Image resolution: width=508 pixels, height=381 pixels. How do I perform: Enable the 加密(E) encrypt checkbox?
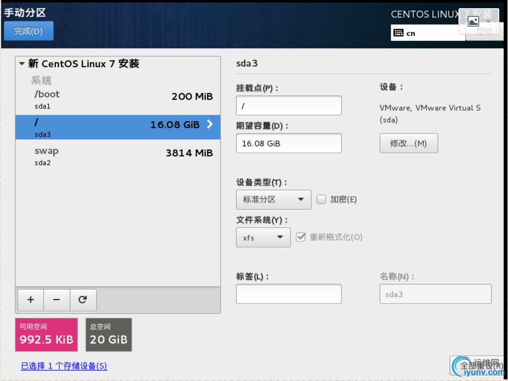coord(321,199)
